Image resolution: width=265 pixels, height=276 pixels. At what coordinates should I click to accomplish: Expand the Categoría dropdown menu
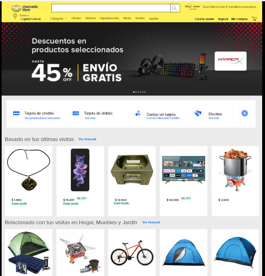click(x=59, y=18)
